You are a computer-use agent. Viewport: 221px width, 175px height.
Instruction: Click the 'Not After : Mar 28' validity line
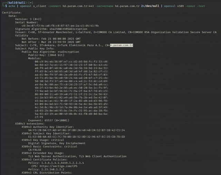(51, 42)
